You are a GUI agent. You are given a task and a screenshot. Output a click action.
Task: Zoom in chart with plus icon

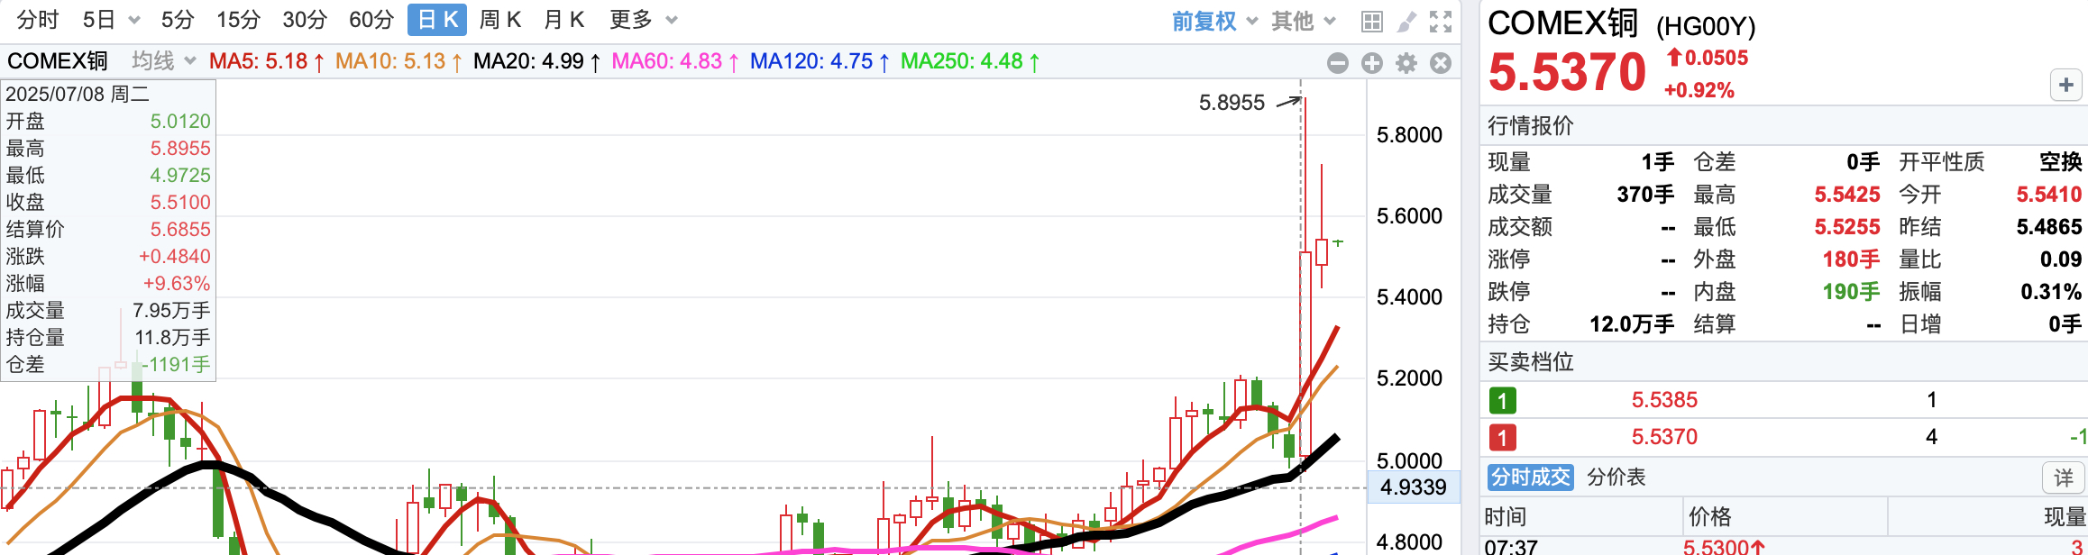click(x=1372, y=63)
